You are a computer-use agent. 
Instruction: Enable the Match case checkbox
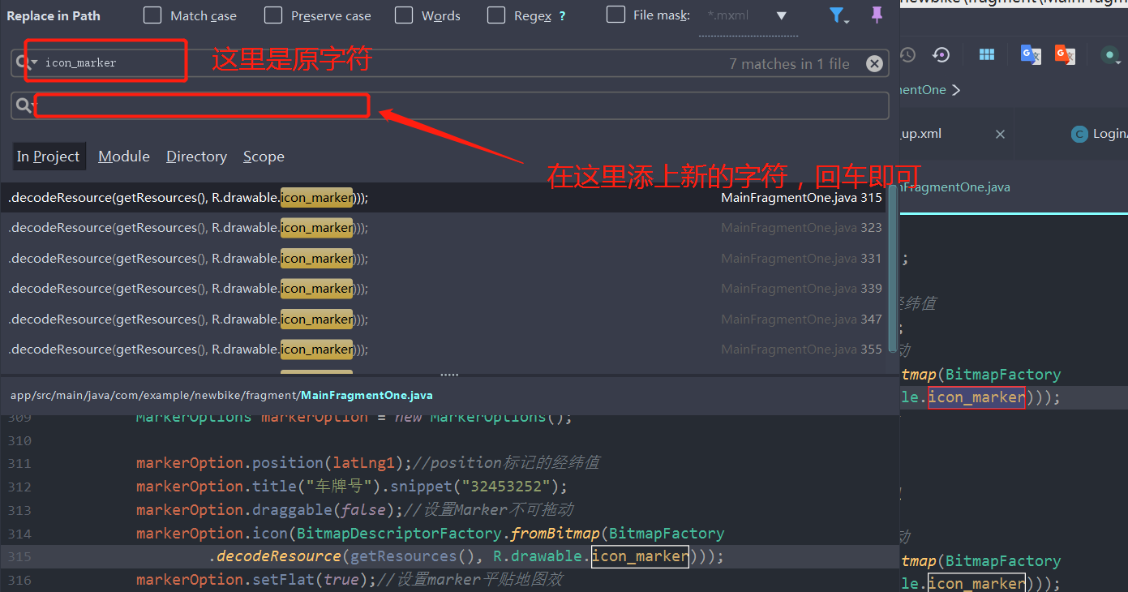click(x=152, y=15)
